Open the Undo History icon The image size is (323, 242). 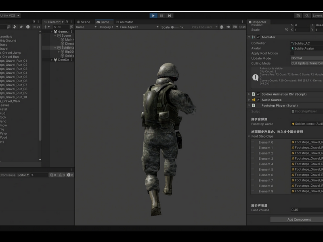[298, 16]
